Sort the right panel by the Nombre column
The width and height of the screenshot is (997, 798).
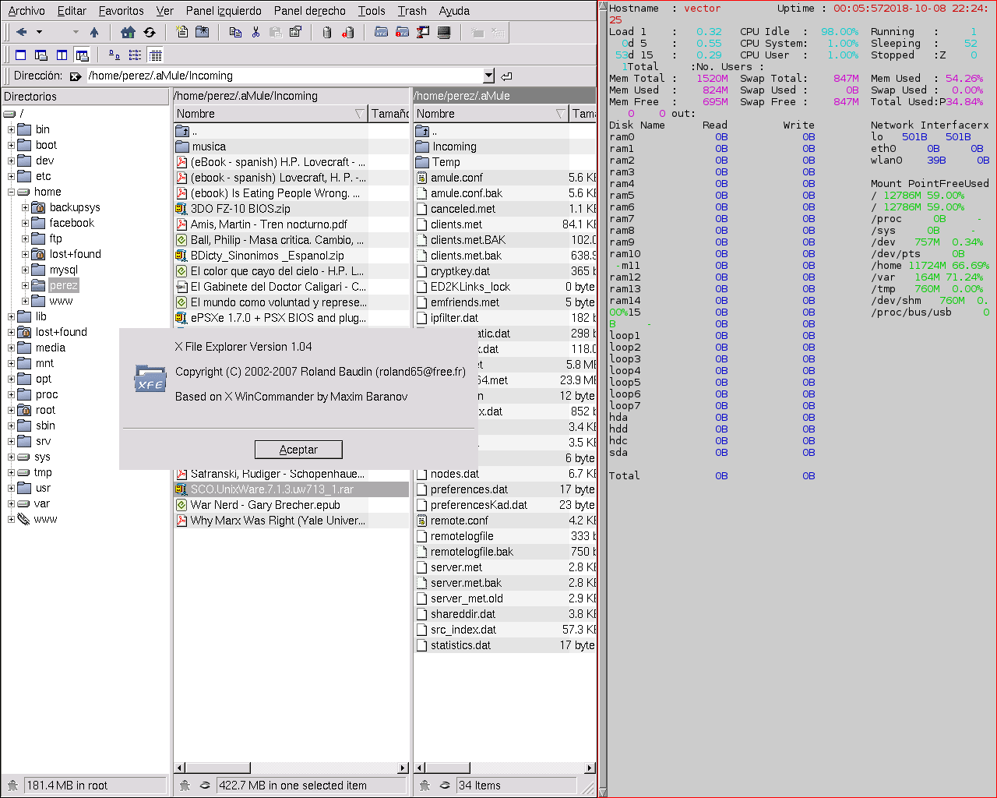[491, 114]
